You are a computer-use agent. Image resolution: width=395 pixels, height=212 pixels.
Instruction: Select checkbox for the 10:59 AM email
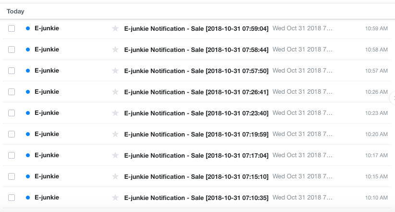(x=12, y=28)
